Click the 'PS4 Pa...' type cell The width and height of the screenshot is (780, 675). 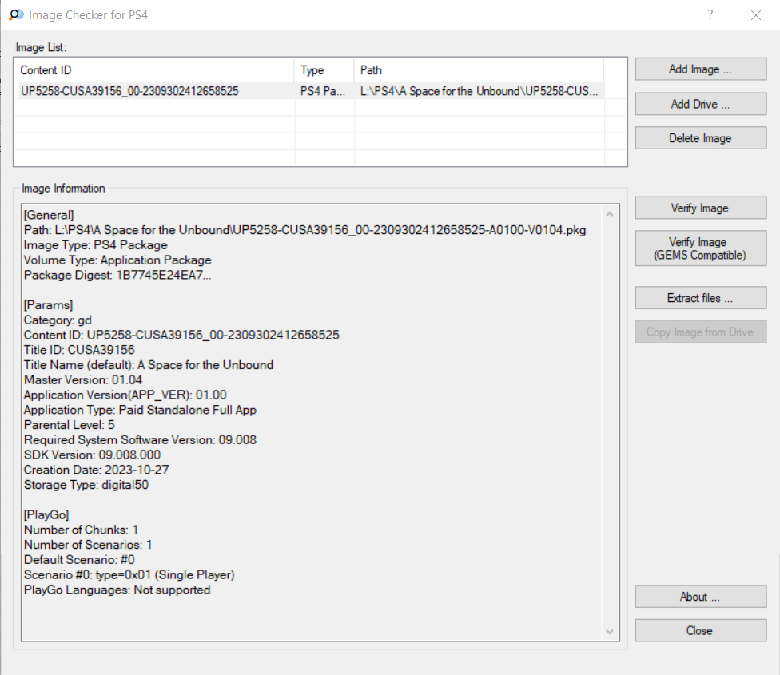(322, 91)
